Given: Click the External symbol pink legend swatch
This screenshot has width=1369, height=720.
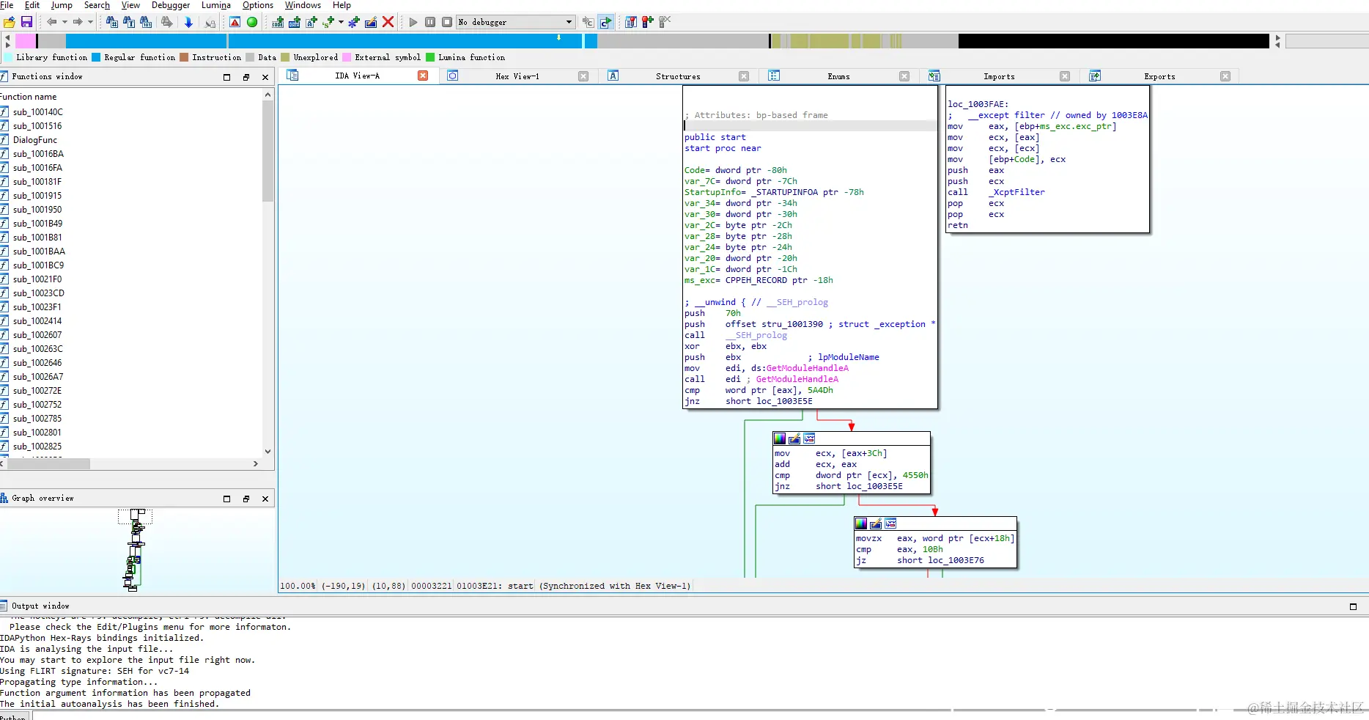Looking at the screenshot, I should (x=347, y=57).
